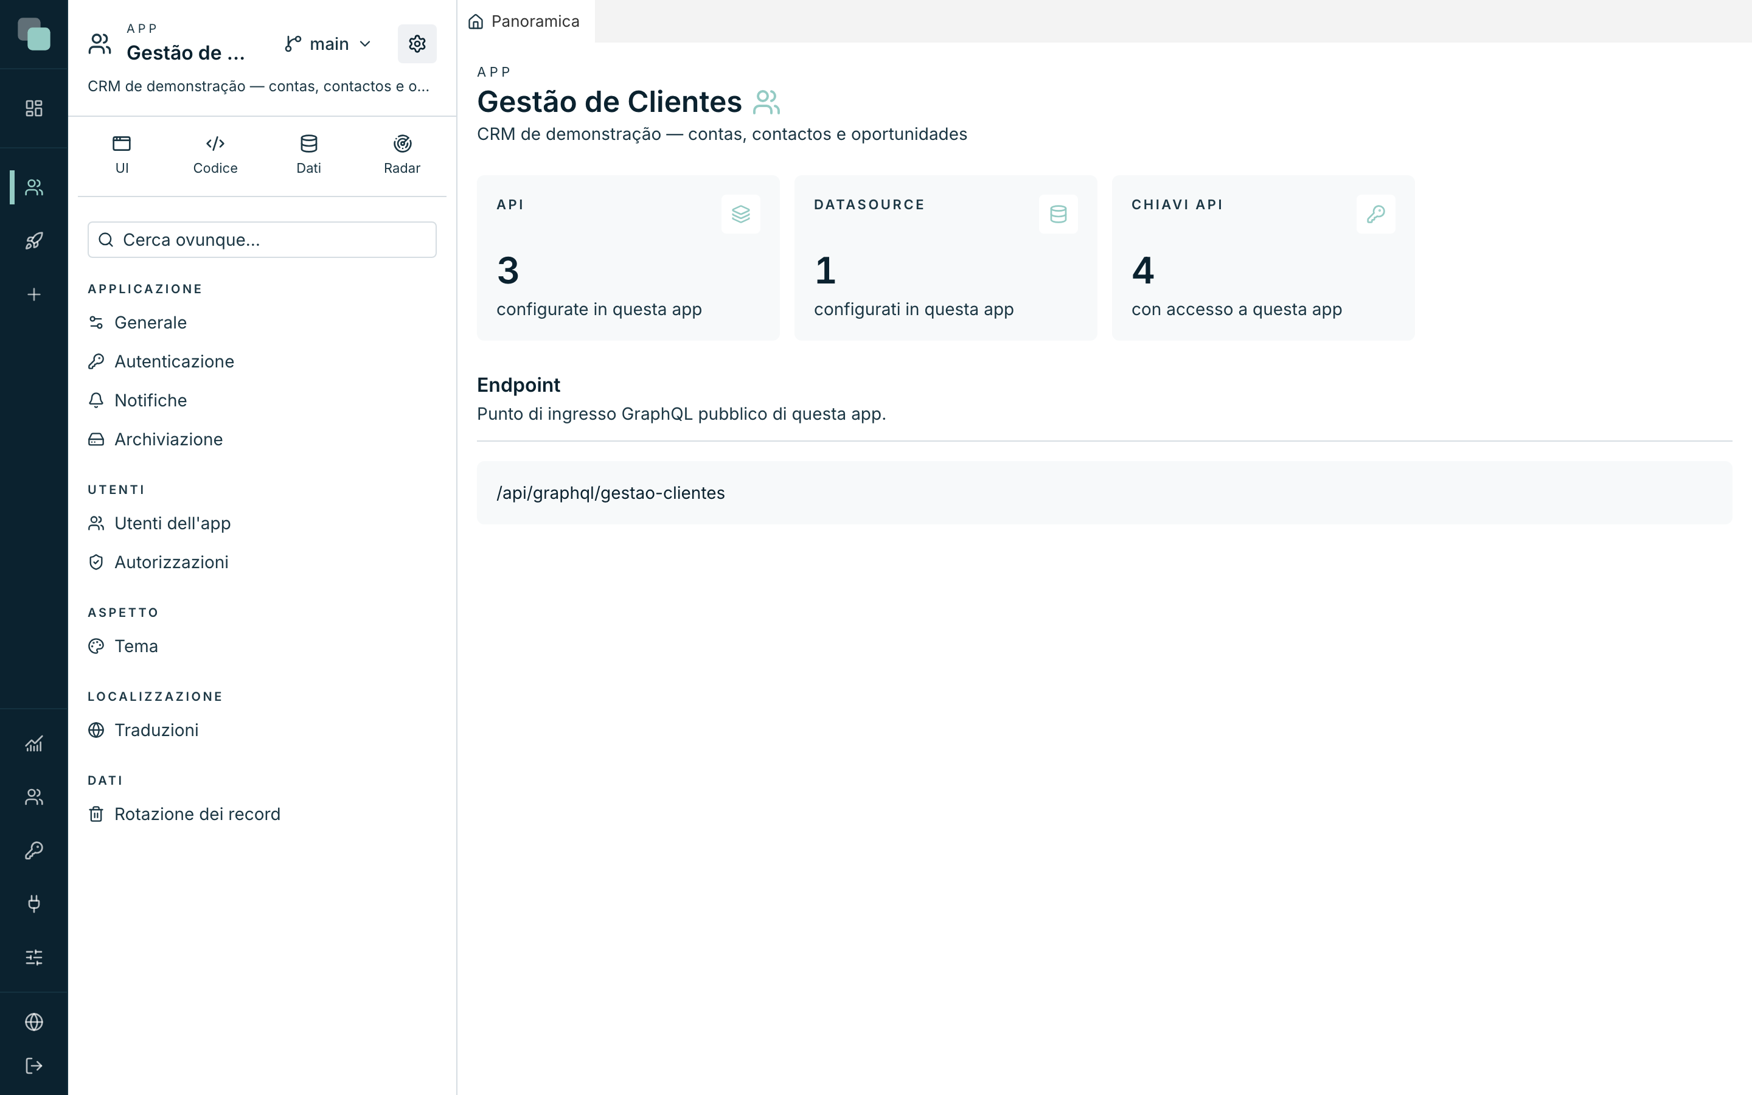The image size is (1752, 1095).
Task: Open the users icon near rail bottom
Action: tap(34, 797)
